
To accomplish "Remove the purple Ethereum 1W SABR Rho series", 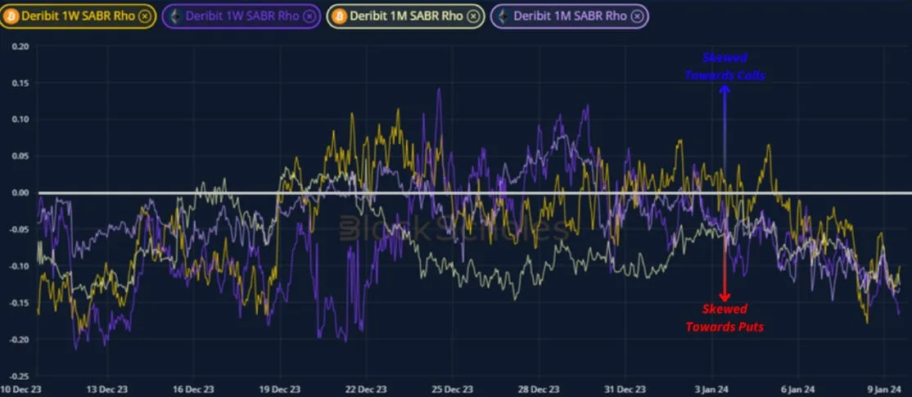I will tap(309, 16).
